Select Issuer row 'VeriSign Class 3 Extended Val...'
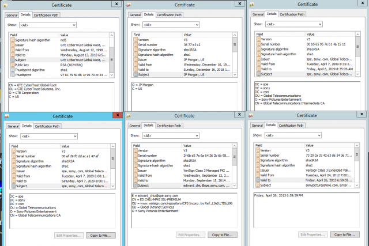 305,171
